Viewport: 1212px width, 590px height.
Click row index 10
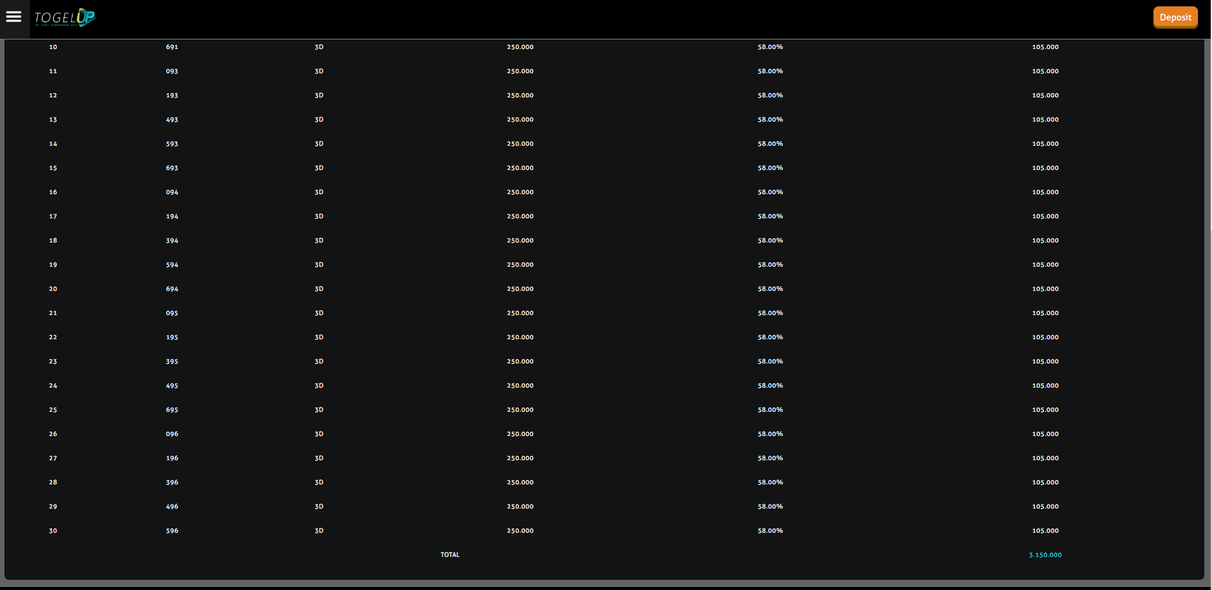53,47
